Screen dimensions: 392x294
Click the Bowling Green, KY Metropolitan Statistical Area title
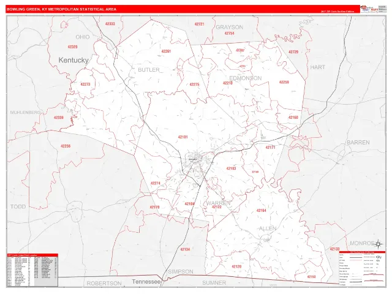pos(61,9)
